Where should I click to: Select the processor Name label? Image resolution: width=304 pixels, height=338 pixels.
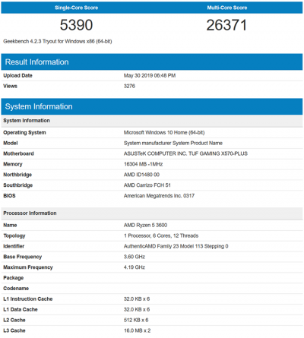(10, 225)
